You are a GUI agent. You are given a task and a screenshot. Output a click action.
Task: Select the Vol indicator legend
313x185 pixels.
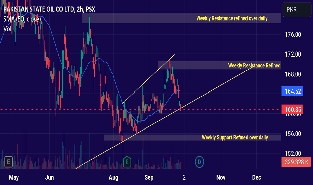(7, 29)
